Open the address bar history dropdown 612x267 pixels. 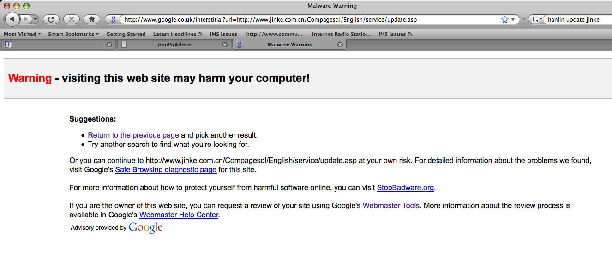pos(513,19)
